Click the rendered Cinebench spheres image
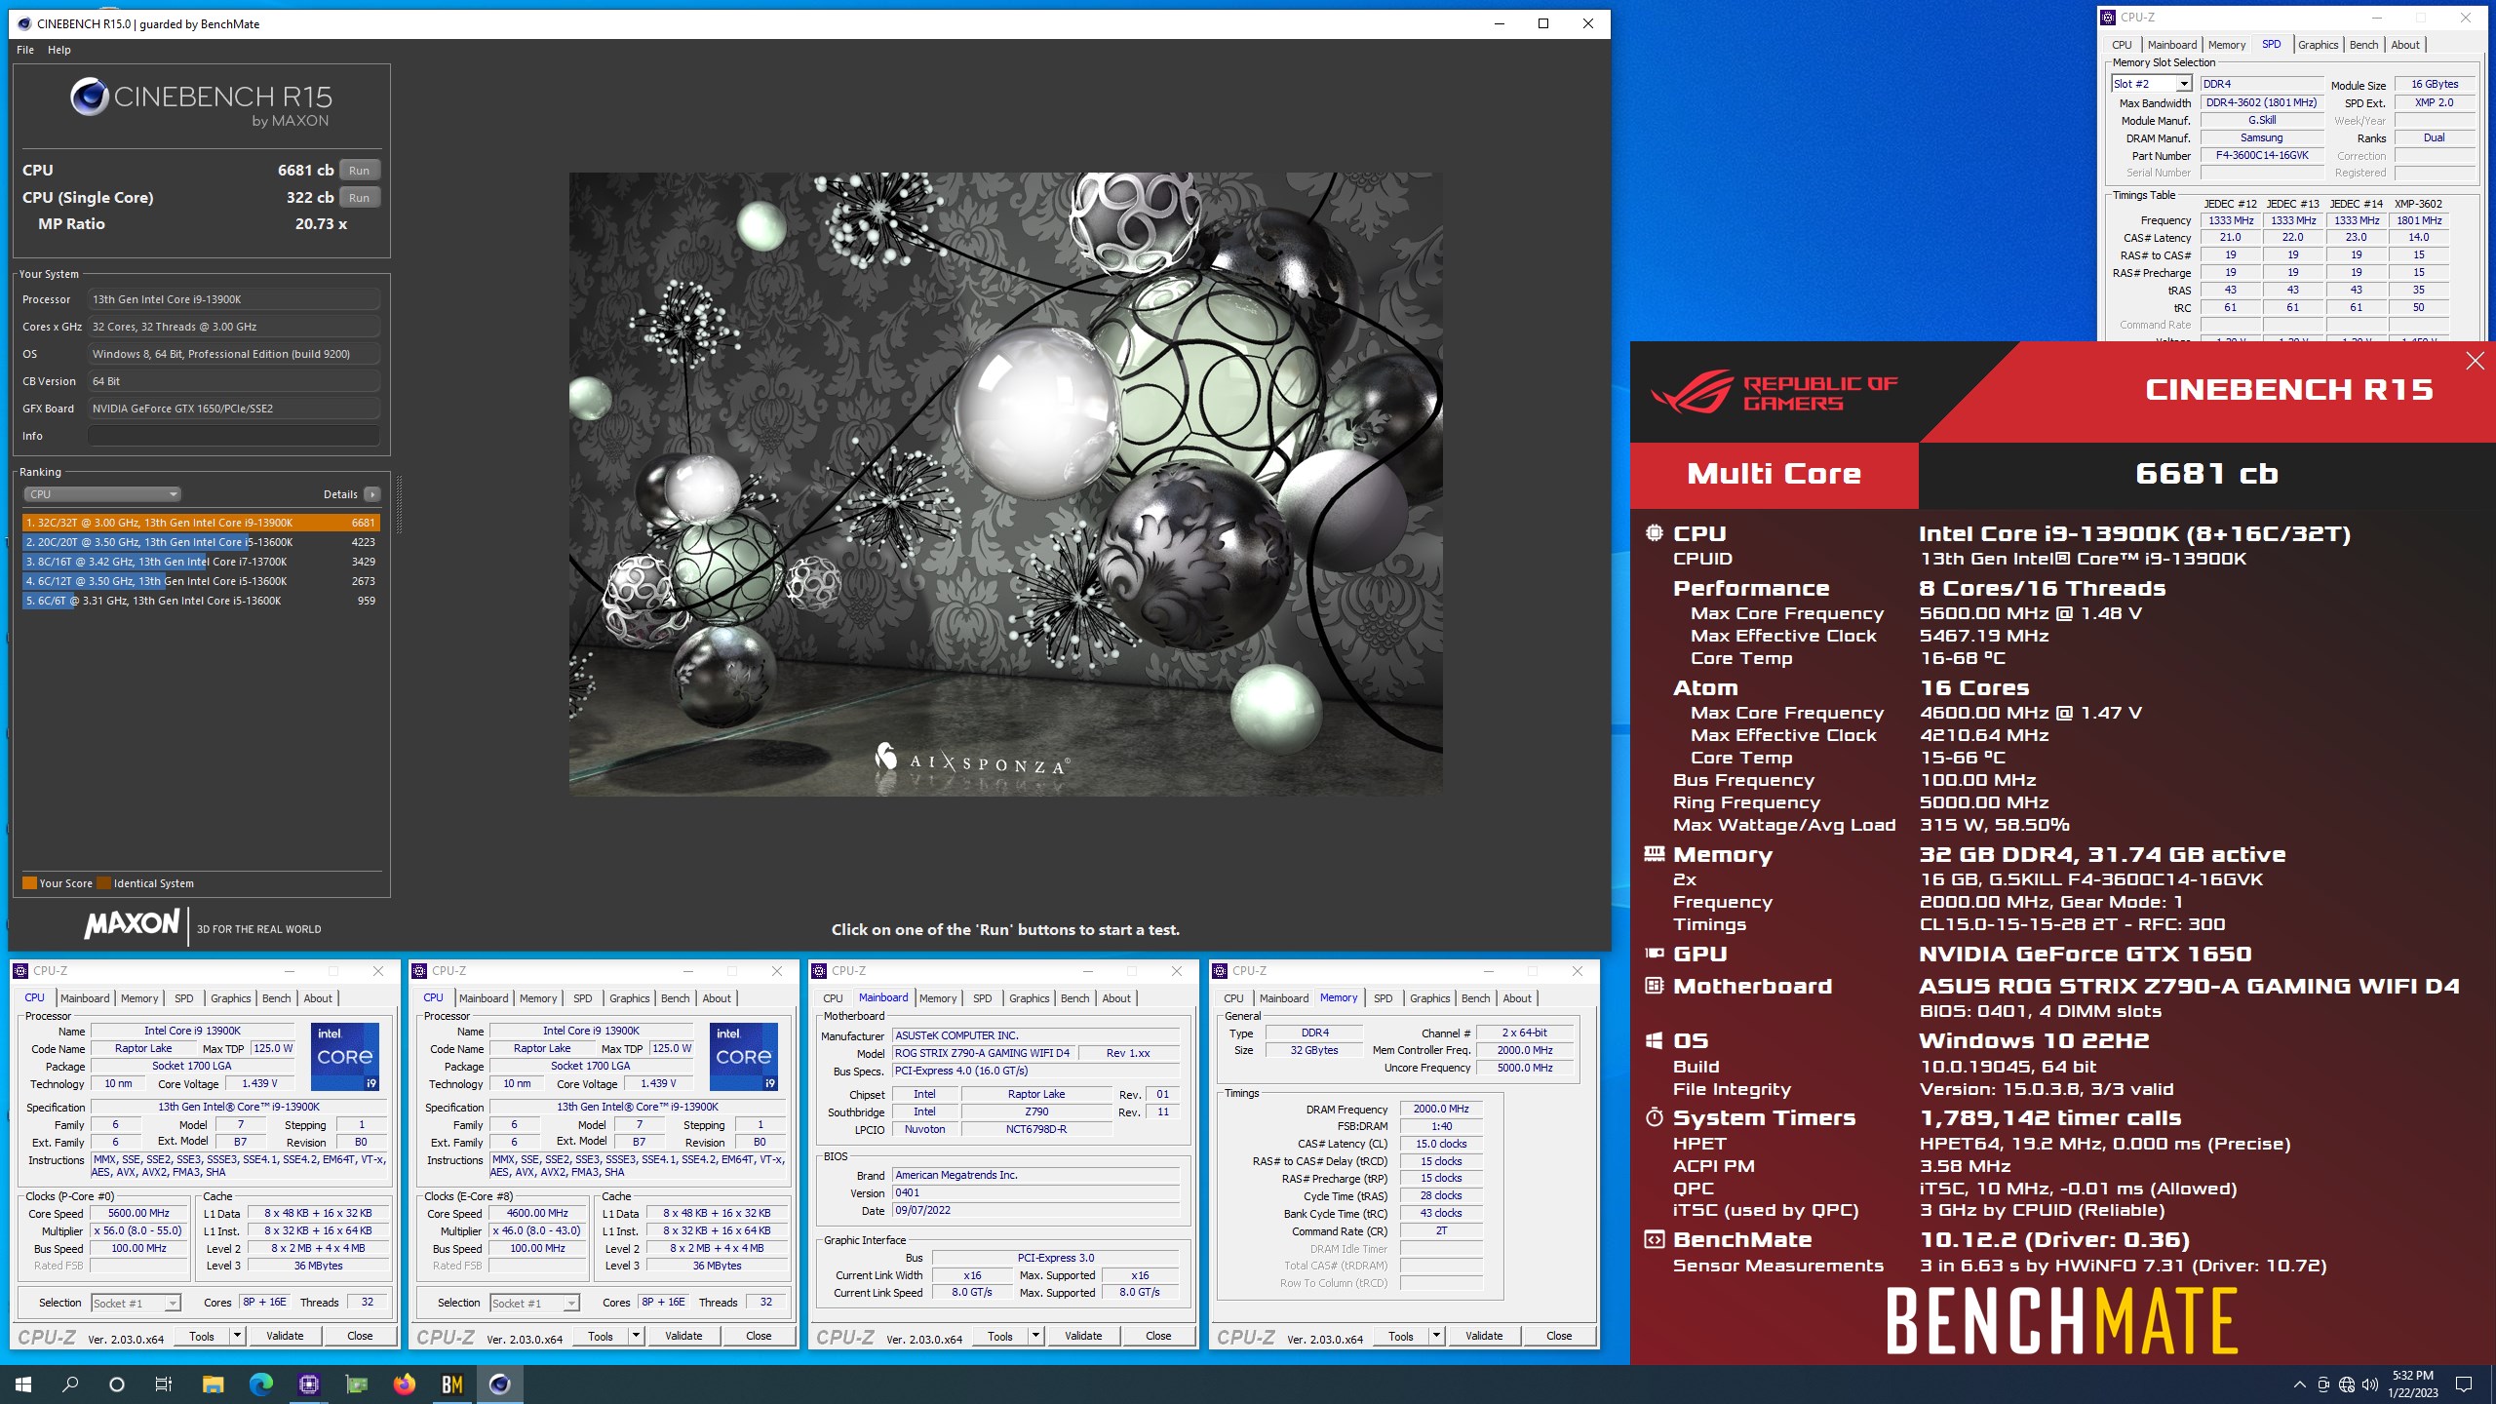Viewport: 2496px width, 1404px height. pyautogui.click(x=1005, y=485)
